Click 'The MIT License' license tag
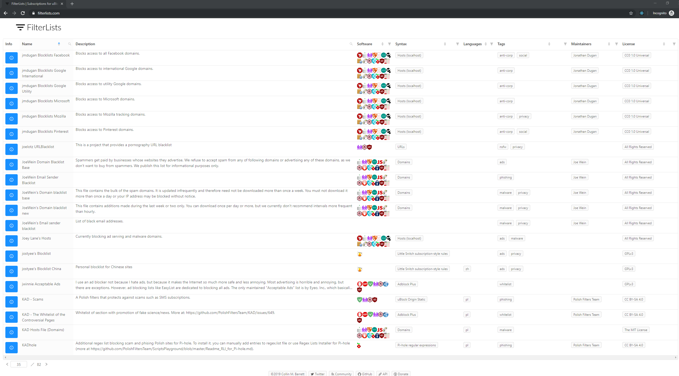 636,330
